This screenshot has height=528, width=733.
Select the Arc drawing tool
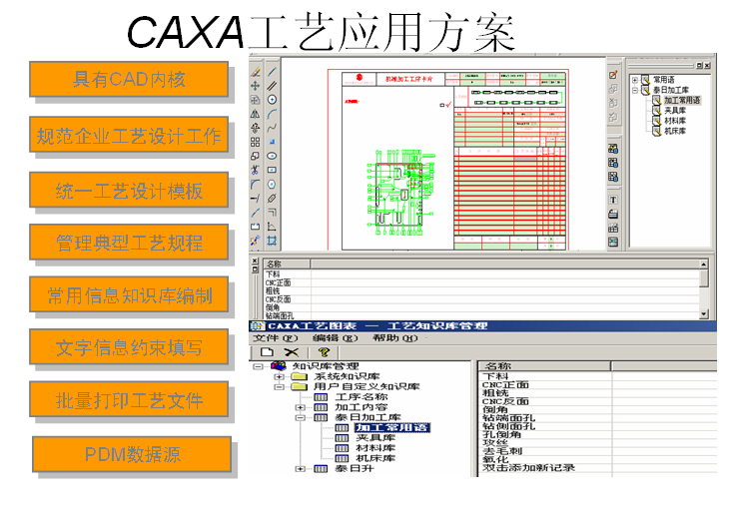(x=272, y=114)
